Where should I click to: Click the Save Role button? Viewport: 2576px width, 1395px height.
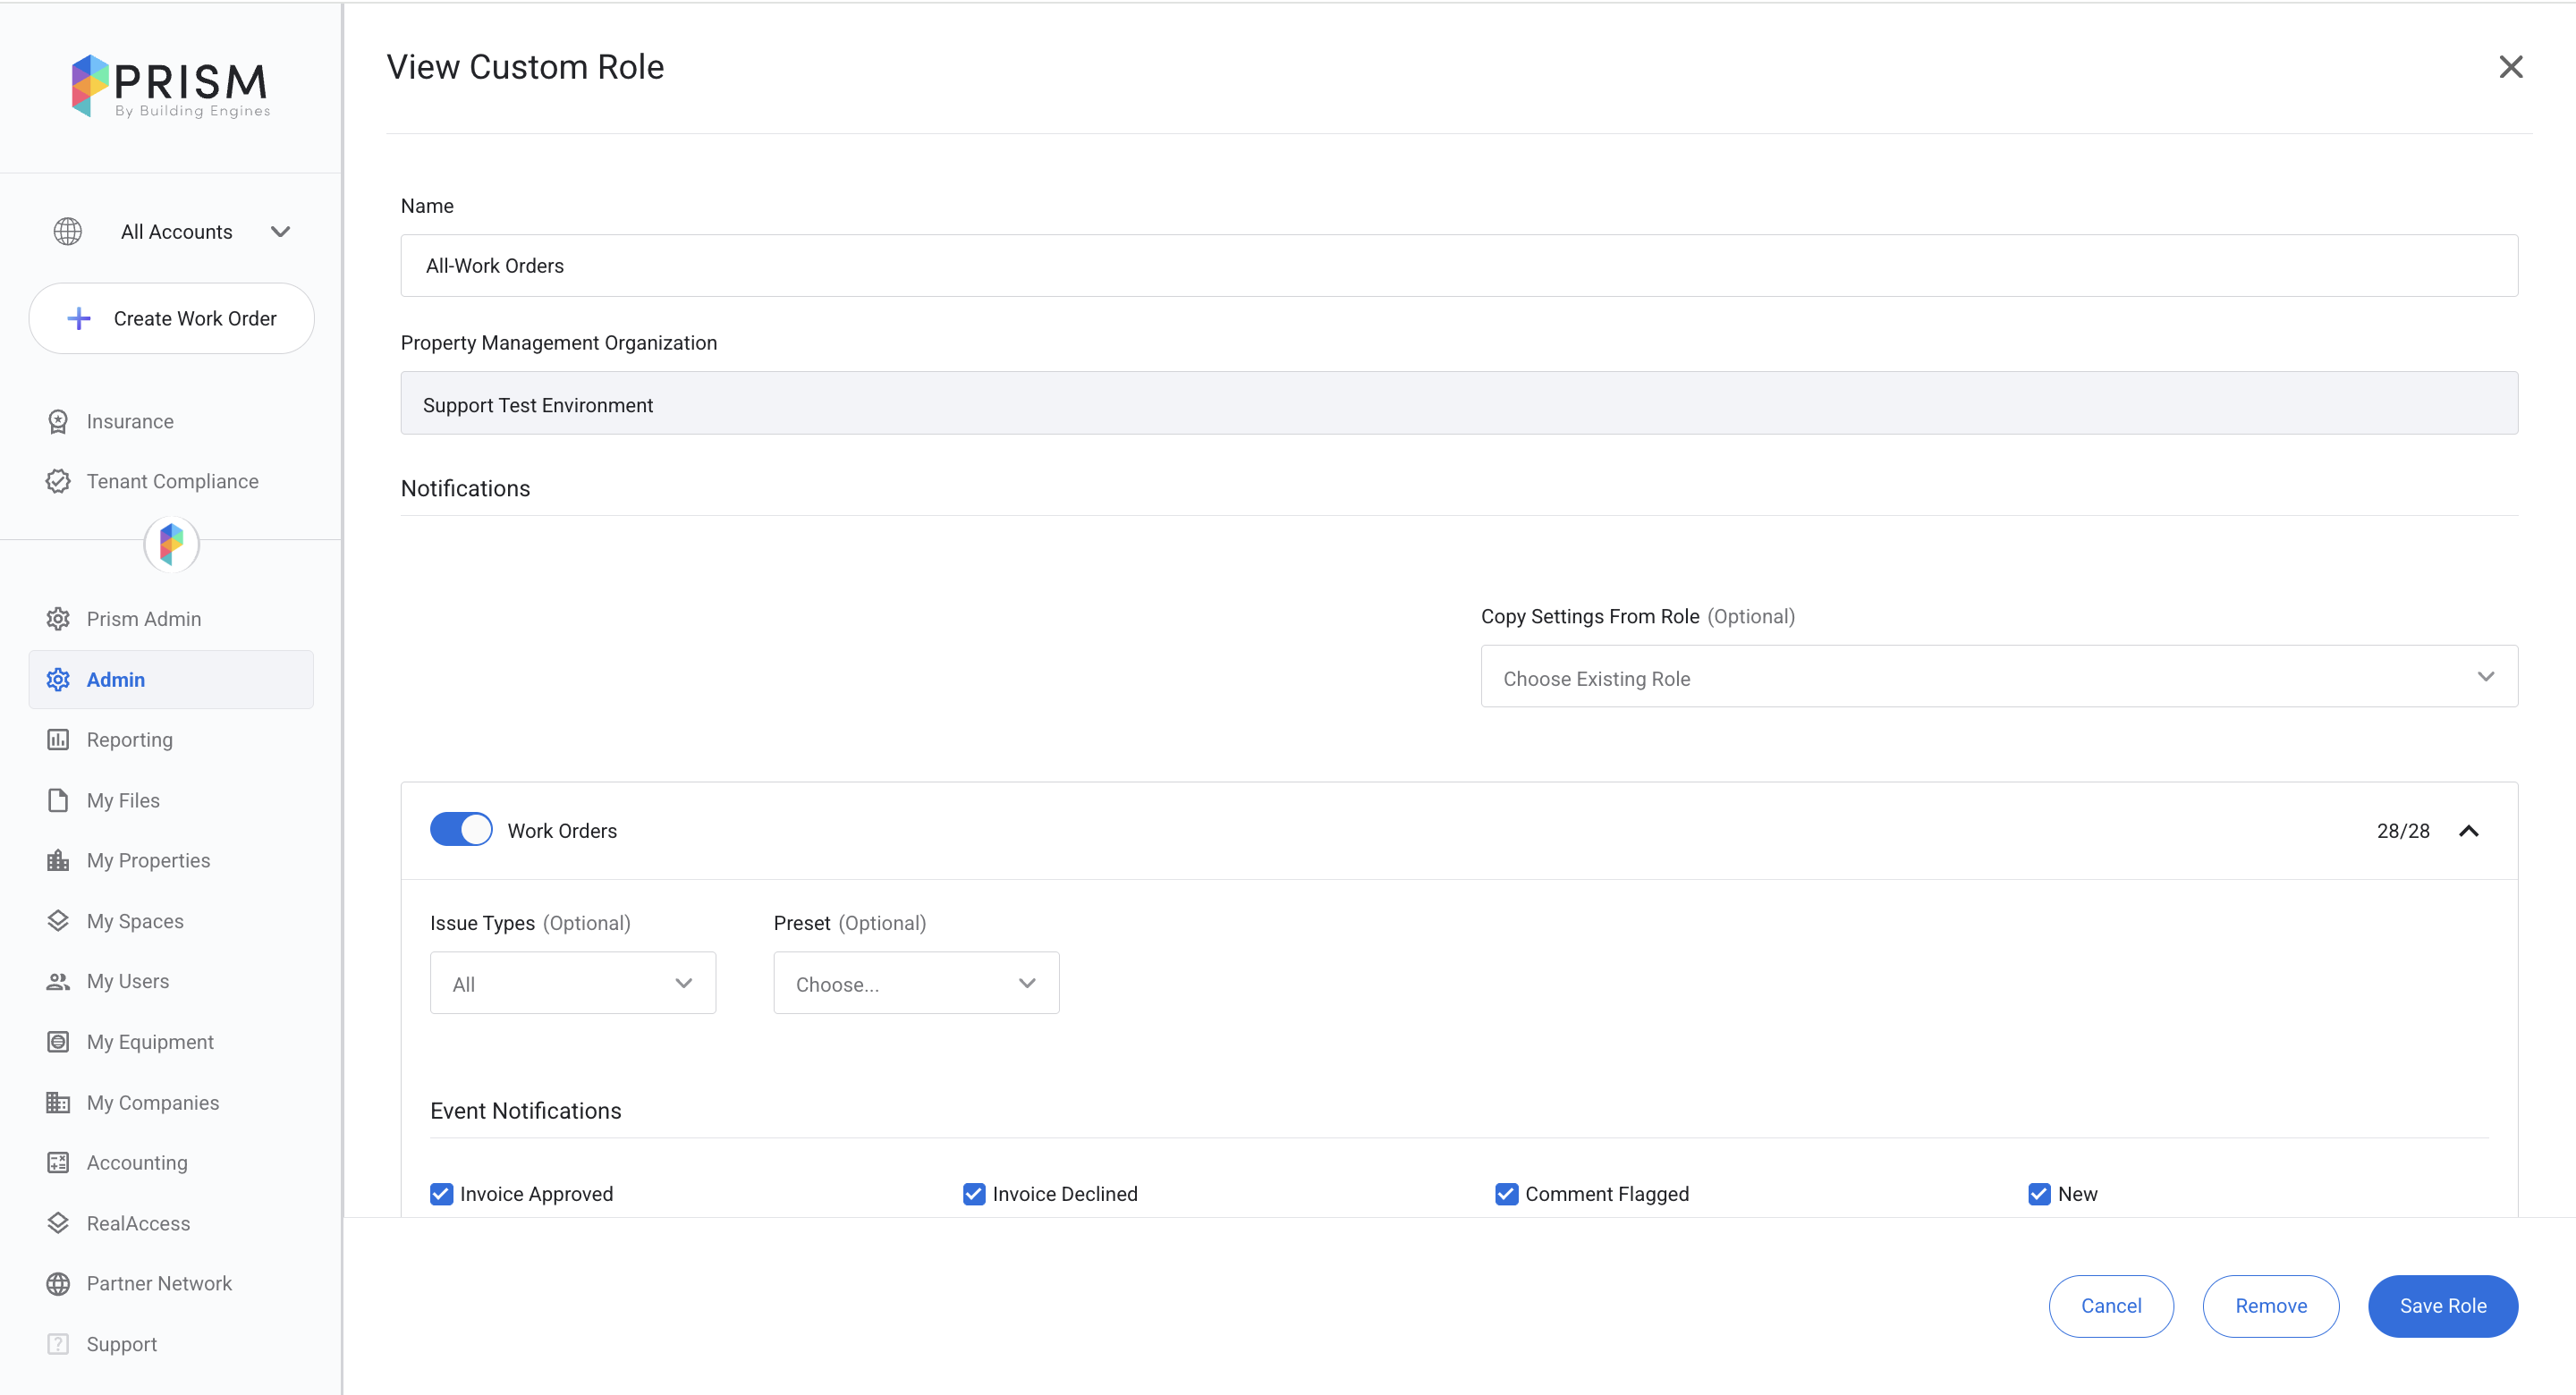pyautogui.click(x=2443, y=1306)
